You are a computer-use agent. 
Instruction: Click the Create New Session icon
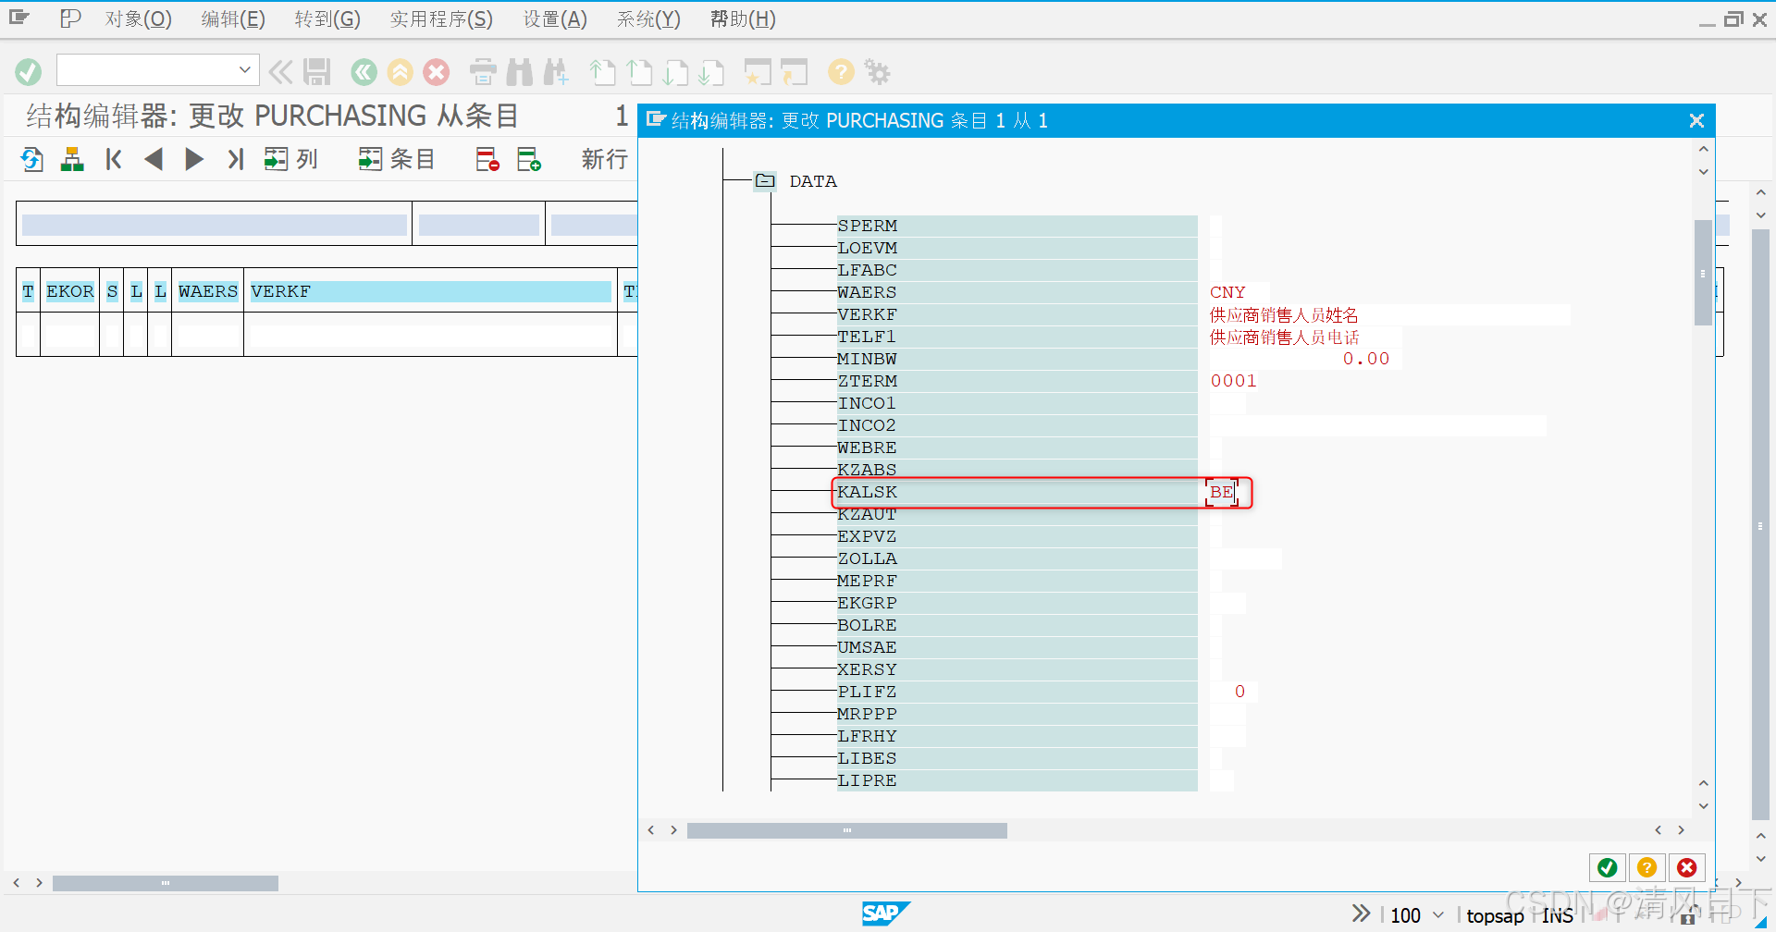(758, 72)
